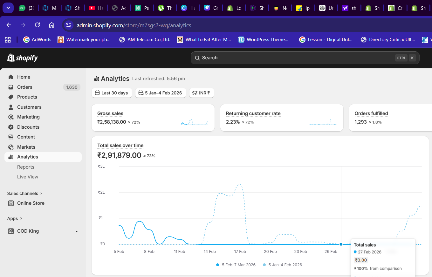Open the Total sales over time report

120,145
